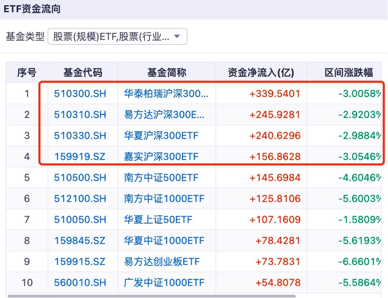Select change value -1.5809%
The height and width of the screenshot is (298, 388).
pos(360,220)
